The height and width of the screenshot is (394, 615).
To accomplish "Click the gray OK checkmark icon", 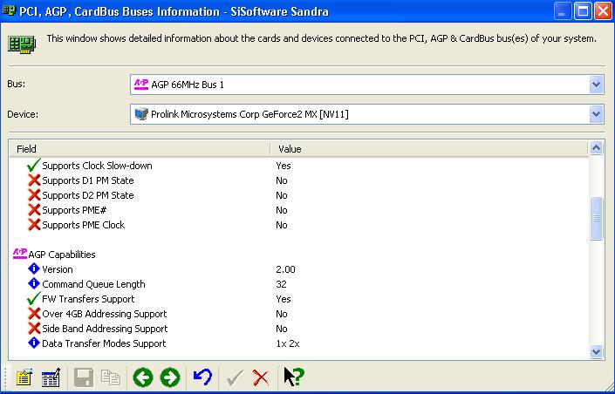I will click(x=235, y=378).
